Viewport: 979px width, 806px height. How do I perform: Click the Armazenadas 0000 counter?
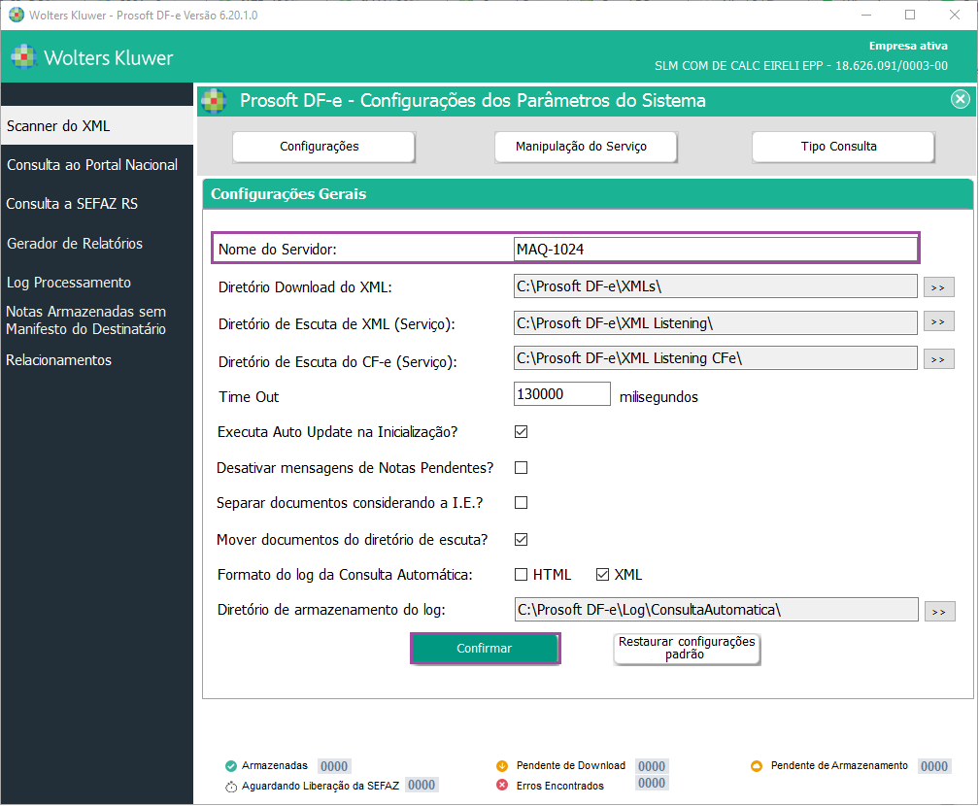(334, 766)
